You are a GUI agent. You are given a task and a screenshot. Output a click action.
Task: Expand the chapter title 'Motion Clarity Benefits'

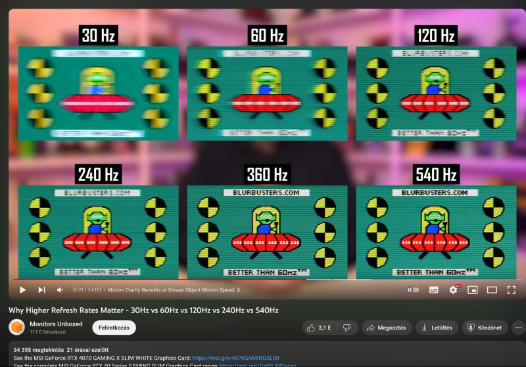click(x=174, y=290)
